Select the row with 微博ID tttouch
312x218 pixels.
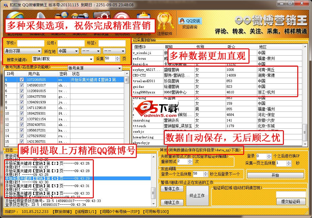tap(217, 126)
